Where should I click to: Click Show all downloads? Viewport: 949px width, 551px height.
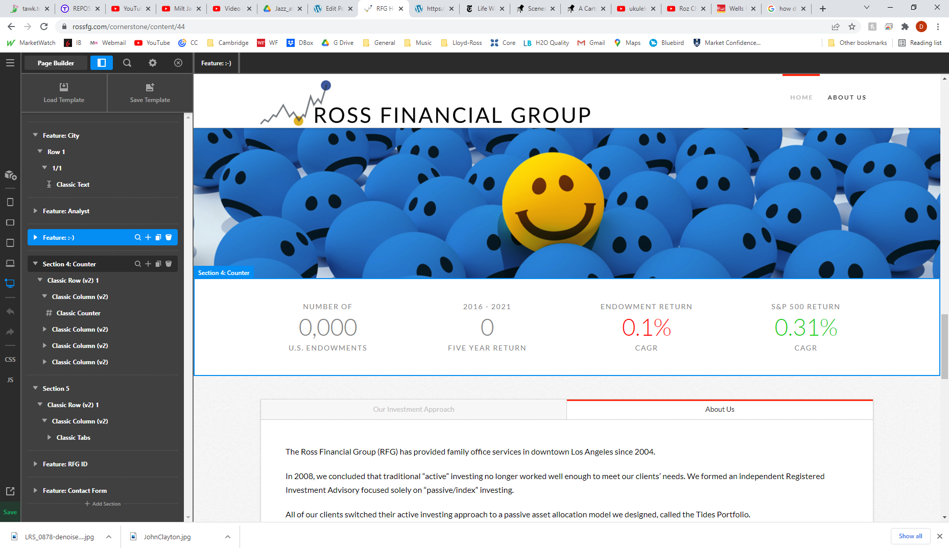click(910, 536)
